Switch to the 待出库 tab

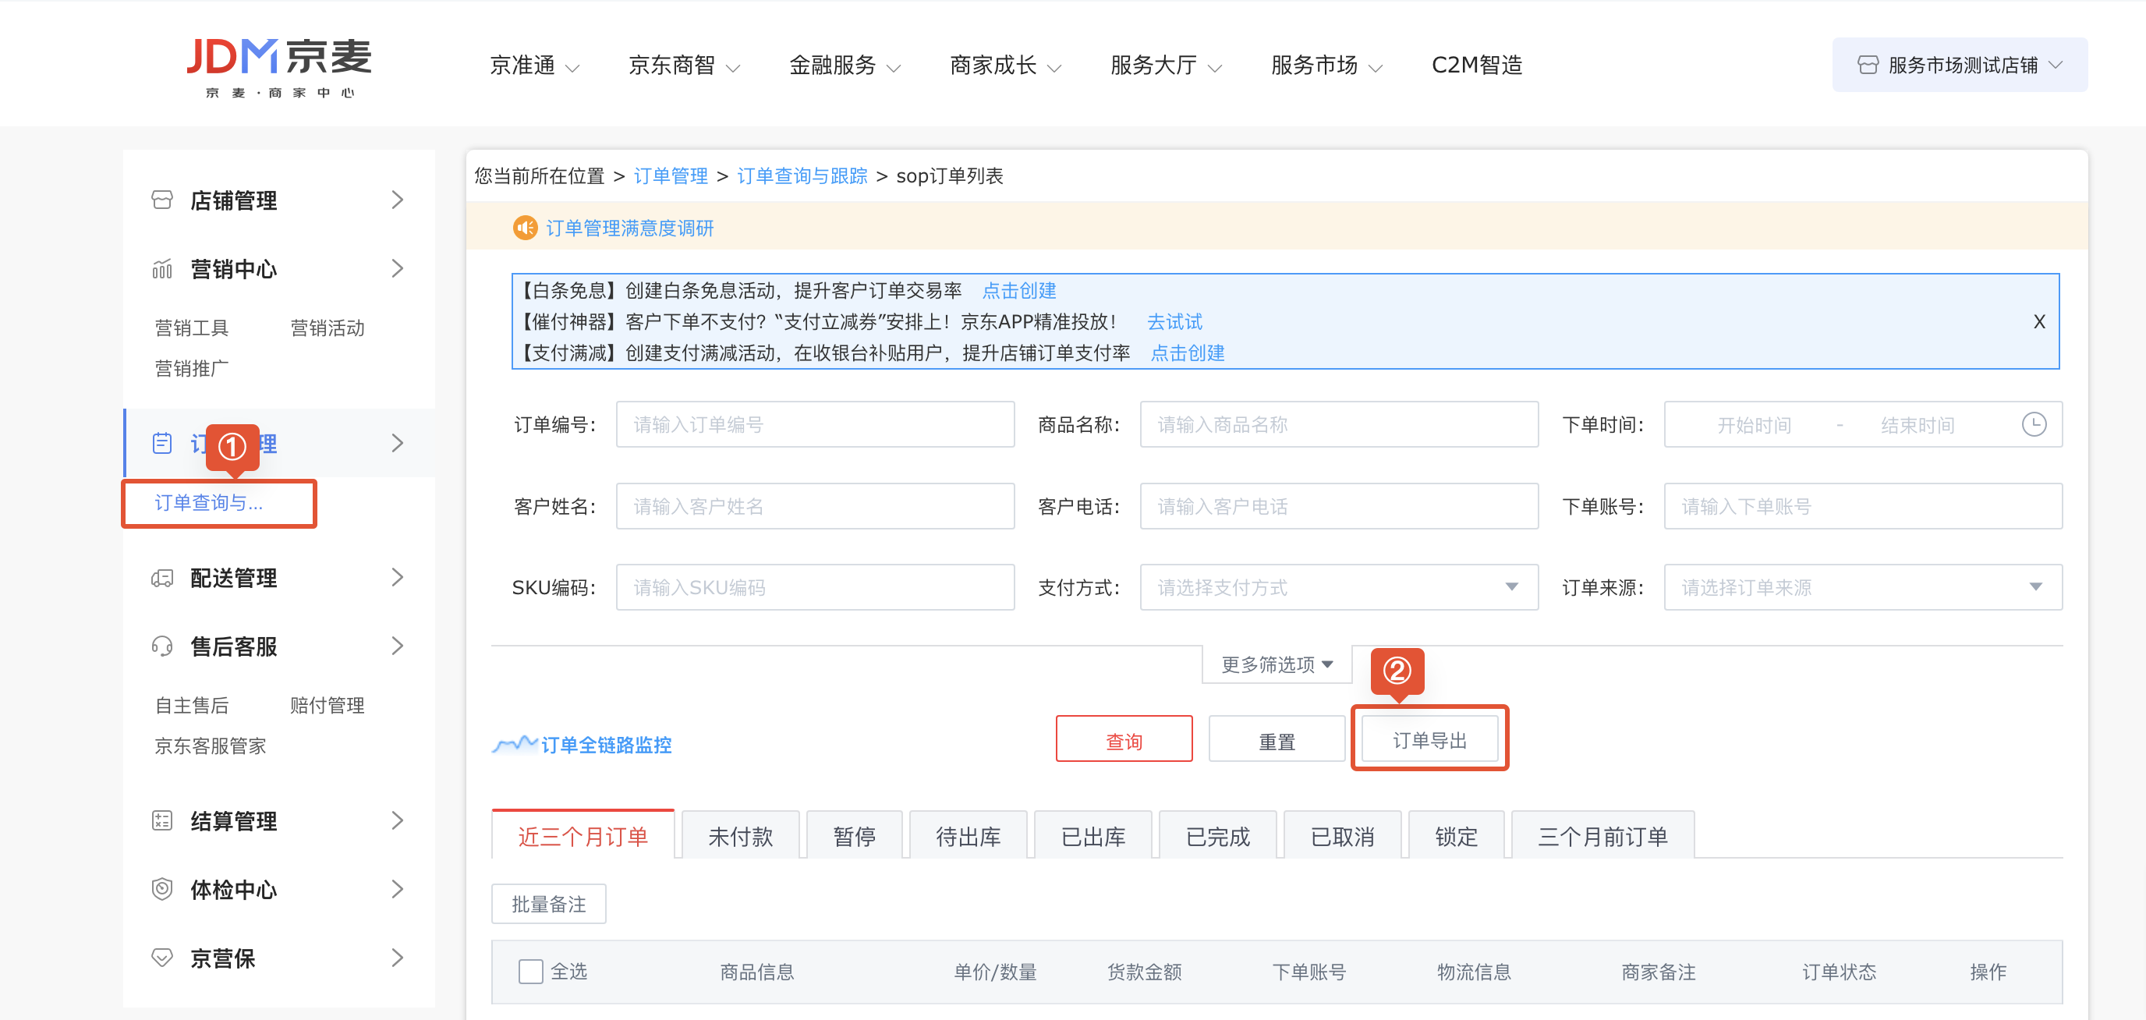tap(968, 836)
